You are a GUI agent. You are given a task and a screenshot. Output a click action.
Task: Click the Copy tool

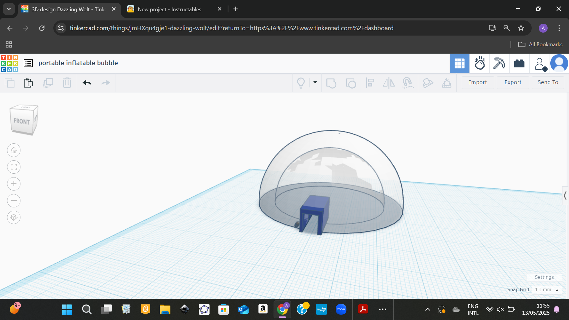[9, 83]
